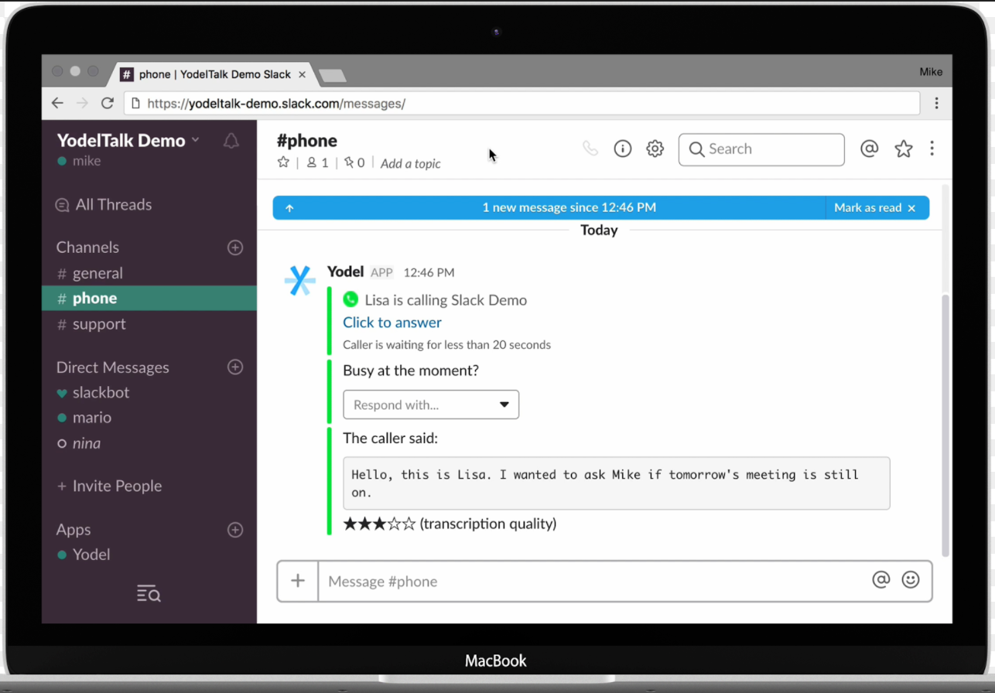The image size is (995, 693).
Task: Click Add a topic
Action: pos(411,163)
